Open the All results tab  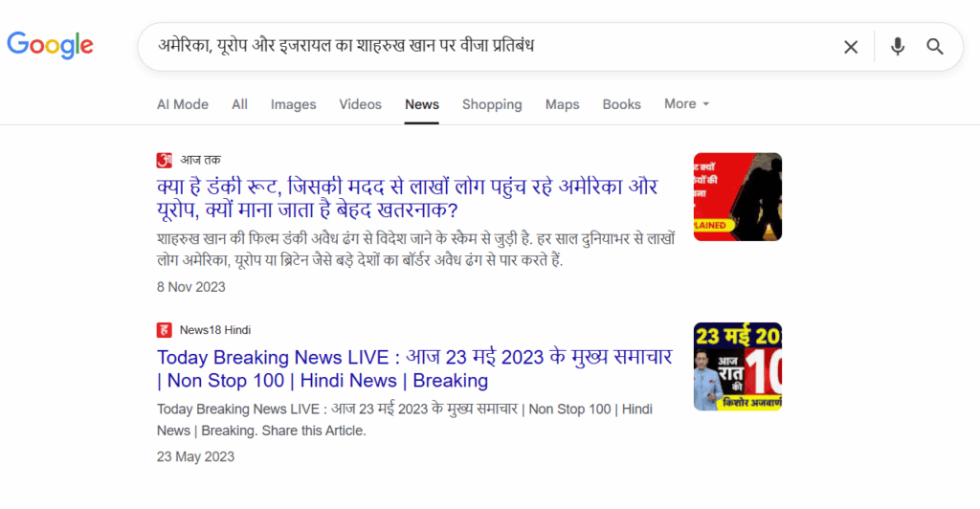(x=239, y=104)
